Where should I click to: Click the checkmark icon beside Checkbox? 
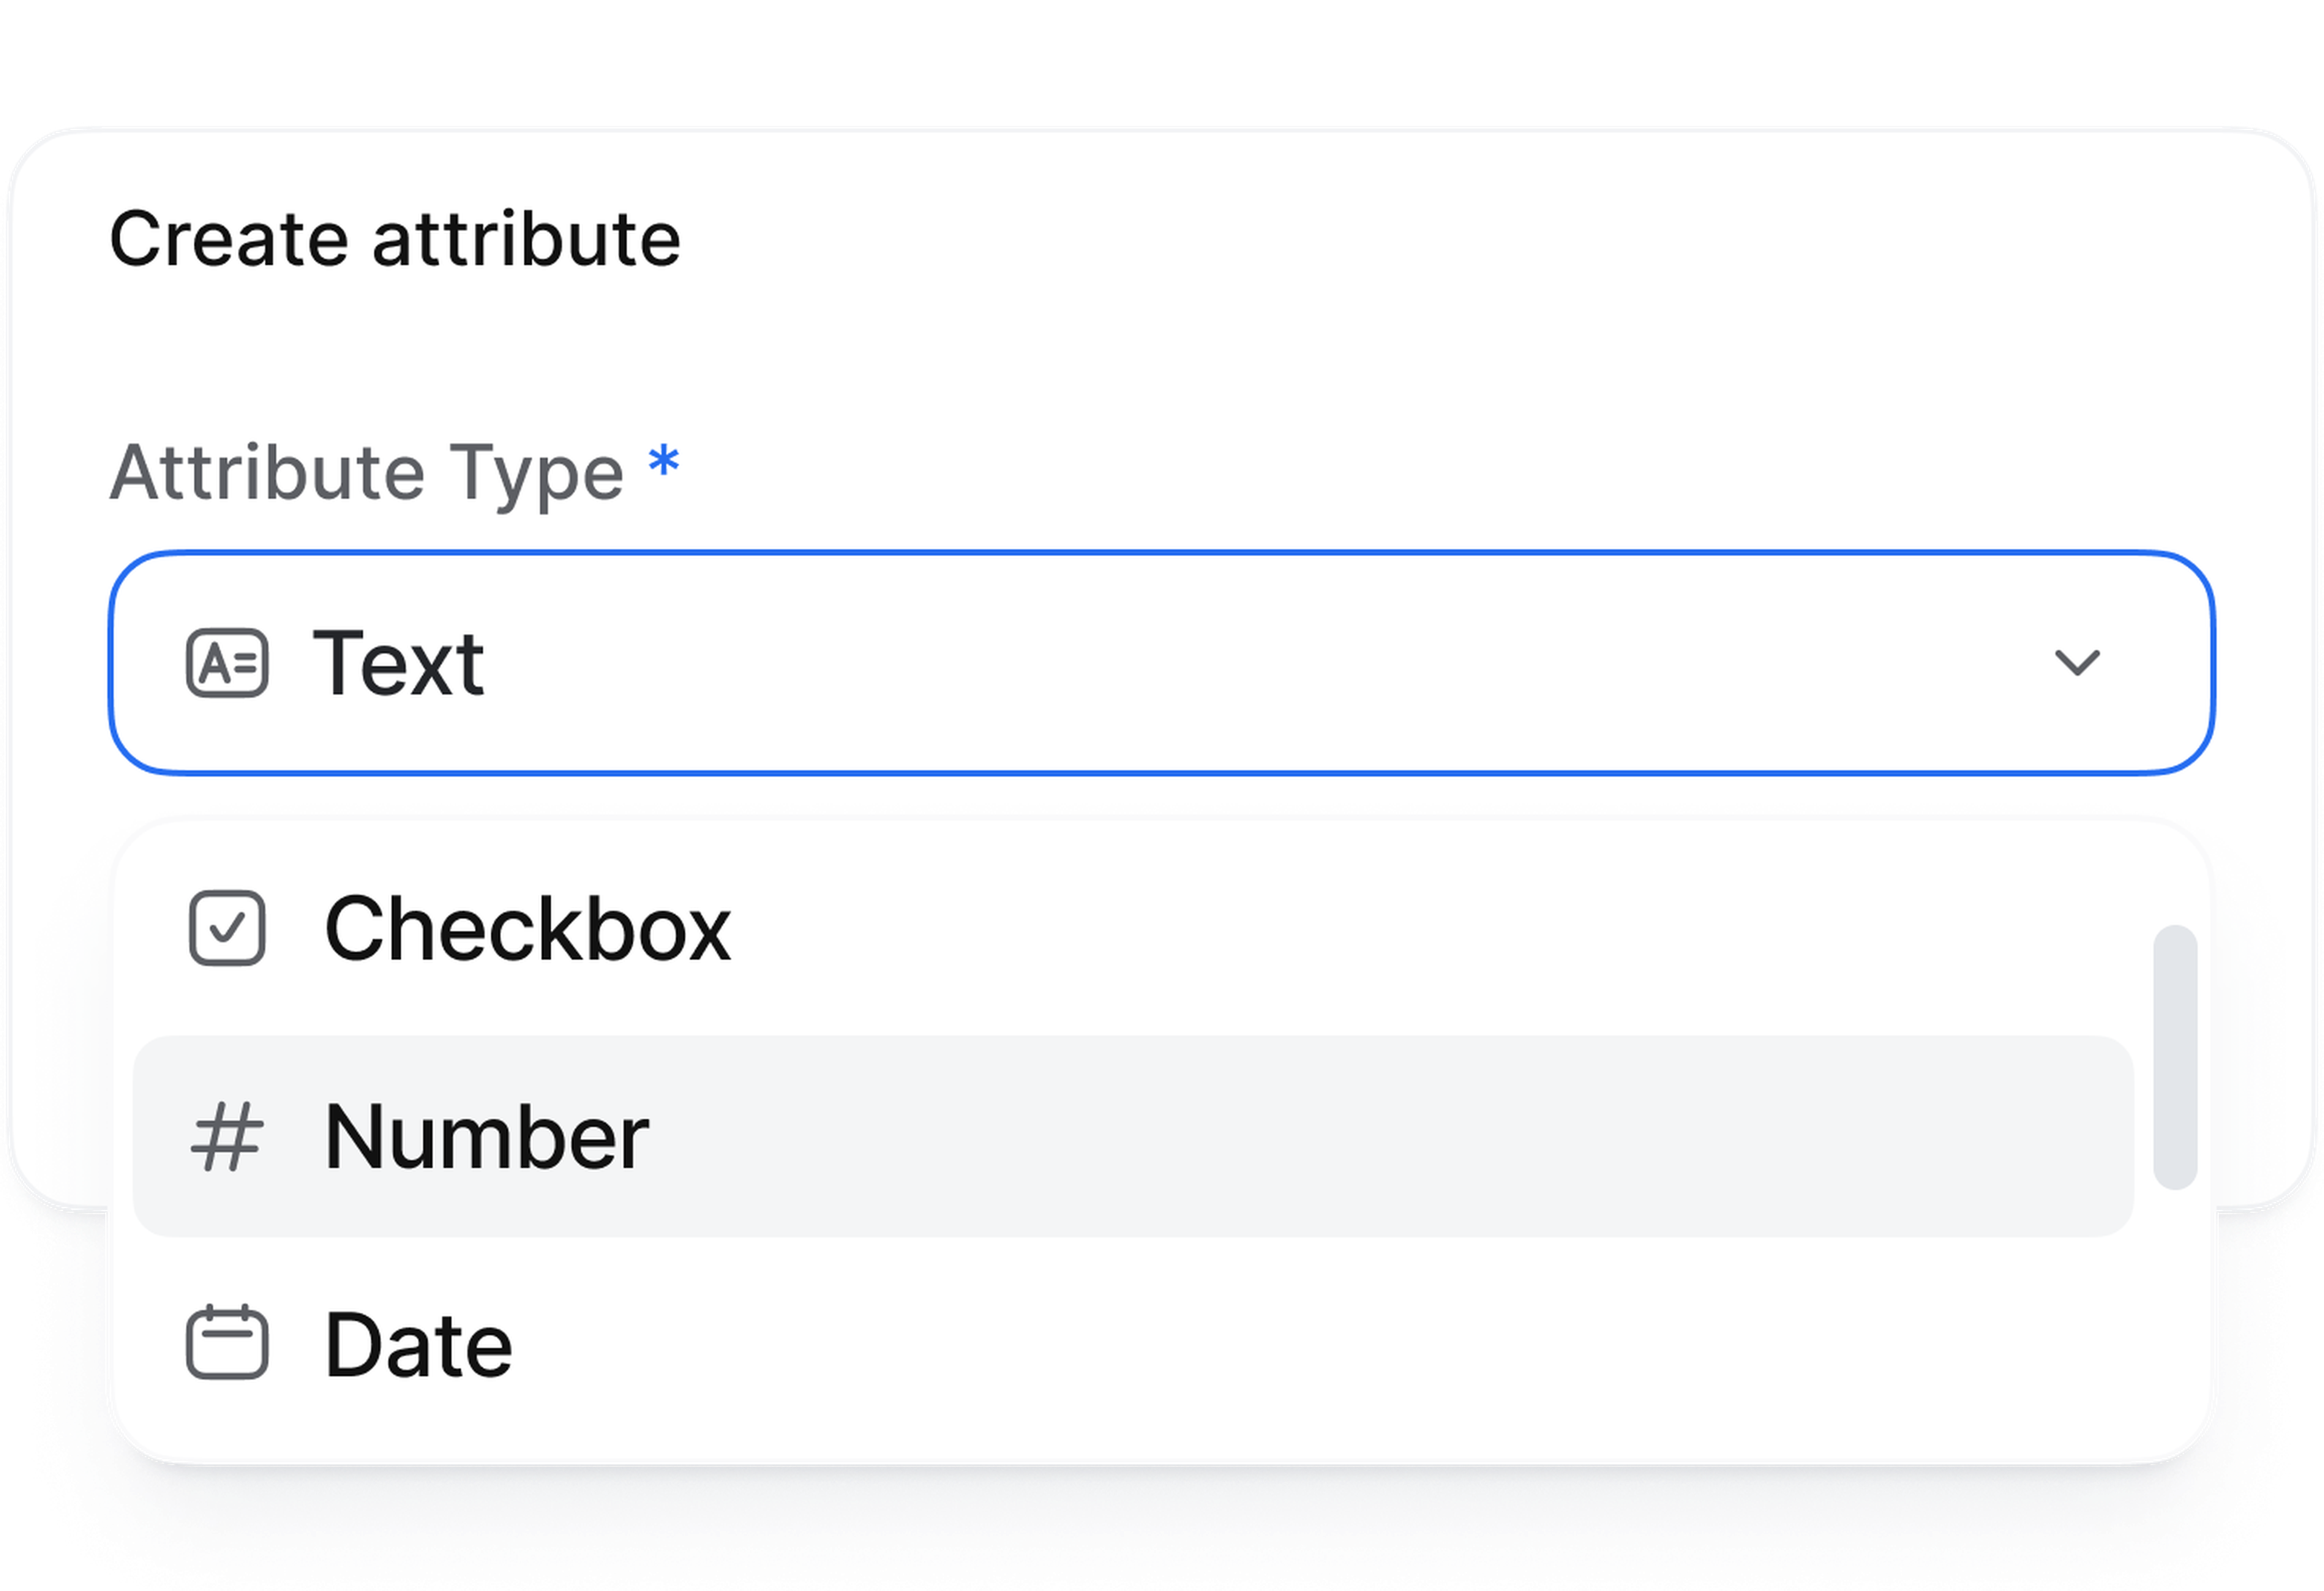[227, 929]
